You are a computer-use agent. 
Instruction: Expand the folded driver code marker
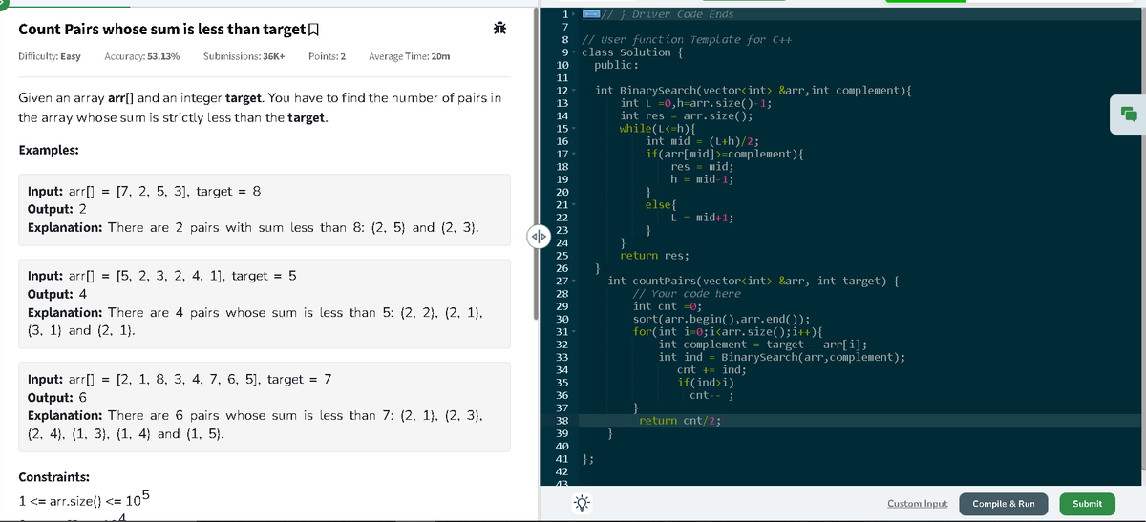coord(591,13)
